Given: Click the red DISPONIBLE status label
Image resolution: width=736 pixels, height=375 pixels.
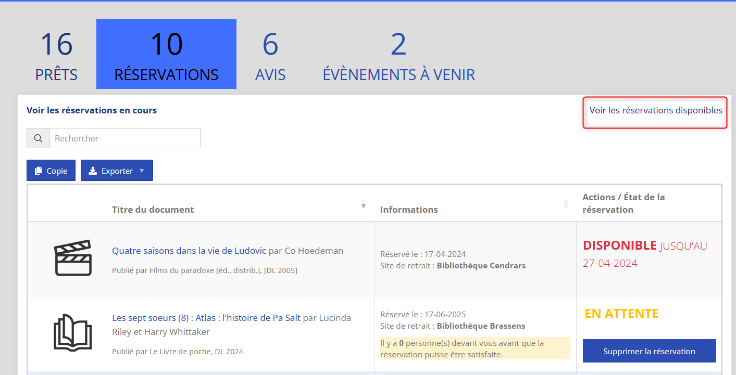Looking at the screenshot, I should pos(619,245).
